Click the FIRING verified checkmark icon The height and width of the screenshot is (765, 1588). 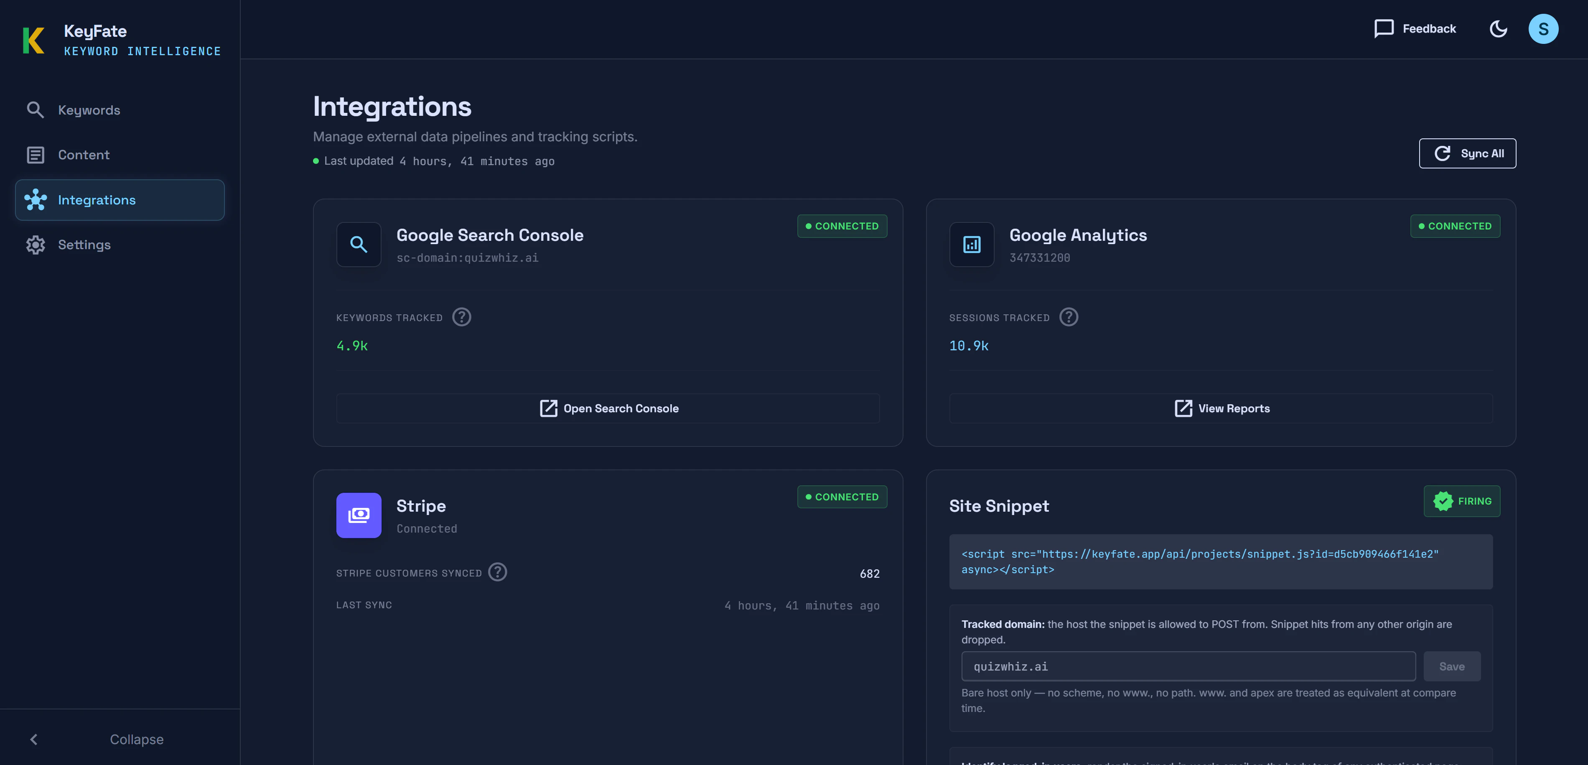[1443, 501]
